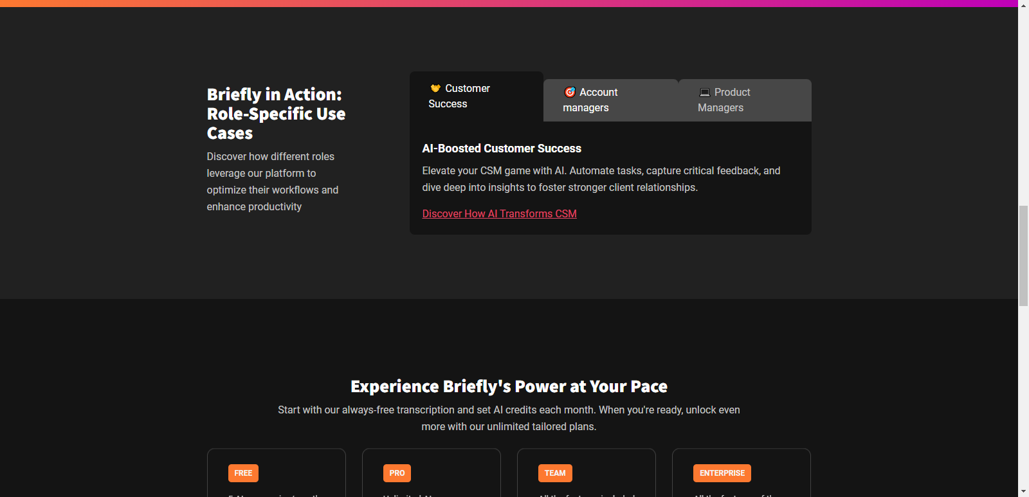The height and width of the screenshot is (497, 1029).
Task: Click the PRO plan badge
Action: tap(397, 473)
